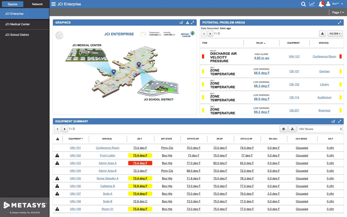347x217 pixels.
Task: Click warning triangle for VAV-103
Action: click(x=57, y=163)
